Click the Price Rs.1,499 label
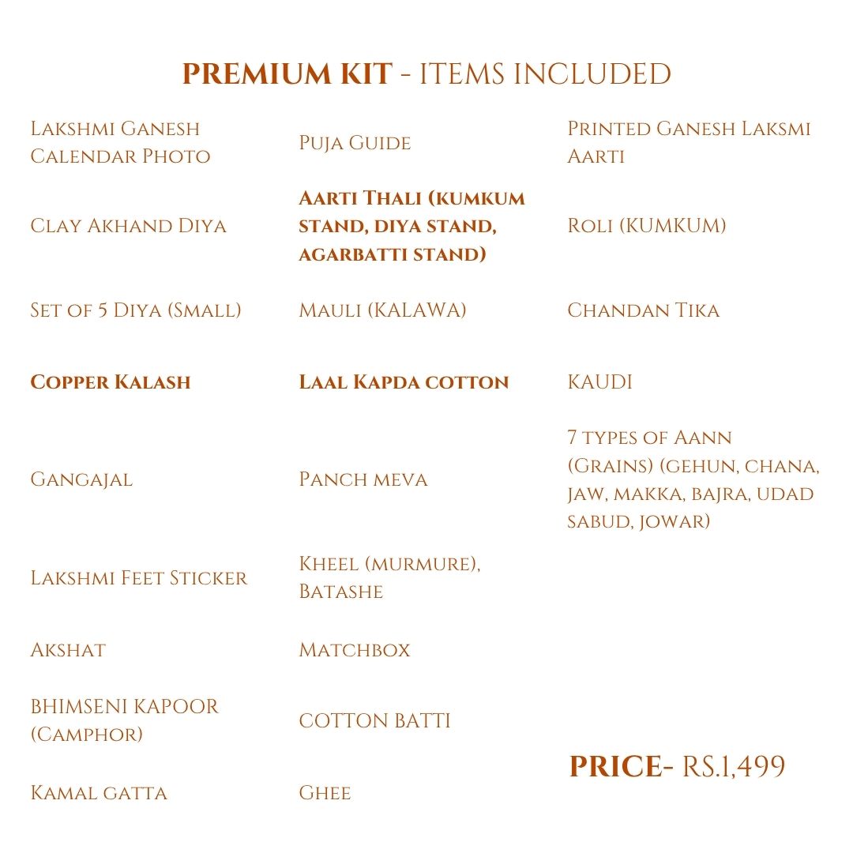 pos(677,767)
